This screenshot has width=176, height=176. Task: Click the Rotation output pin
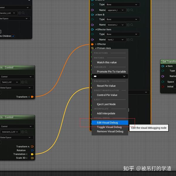click(32, 151)
